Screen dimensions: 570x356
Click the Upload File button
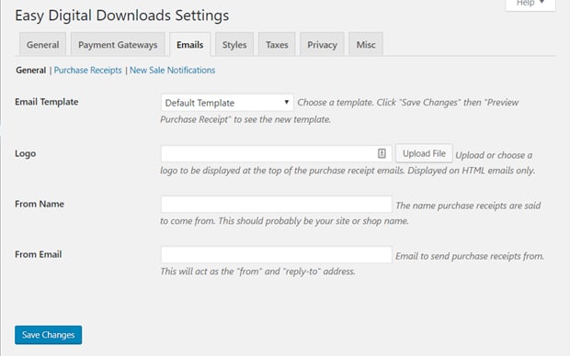click(424, 153)
